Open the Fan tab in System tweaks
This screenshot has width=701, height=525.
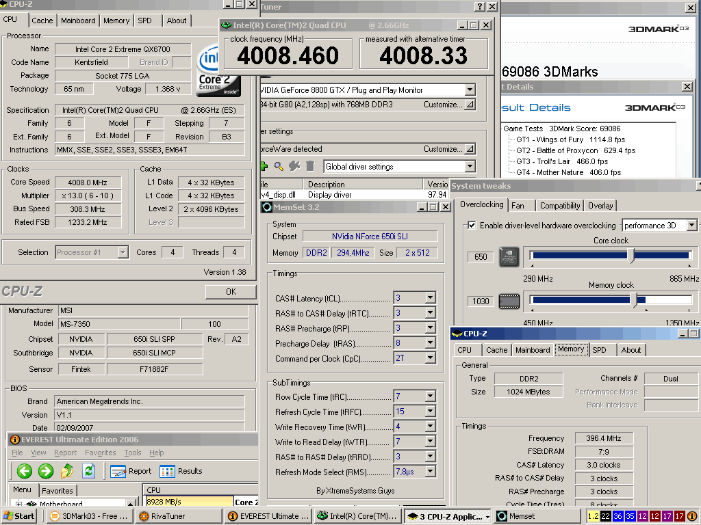tap(518, 205)
